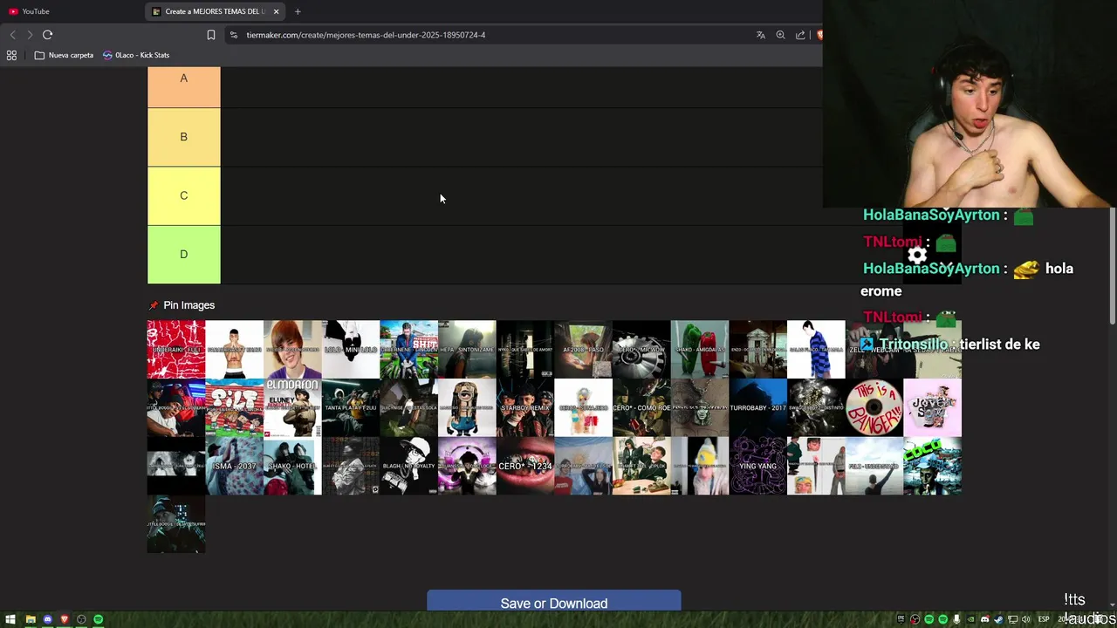This screenshot has height=628, width=1117.
Task: Open the apps grid icon in bookmarks bar
Action: pyautogui.click(x=11, y=55)
